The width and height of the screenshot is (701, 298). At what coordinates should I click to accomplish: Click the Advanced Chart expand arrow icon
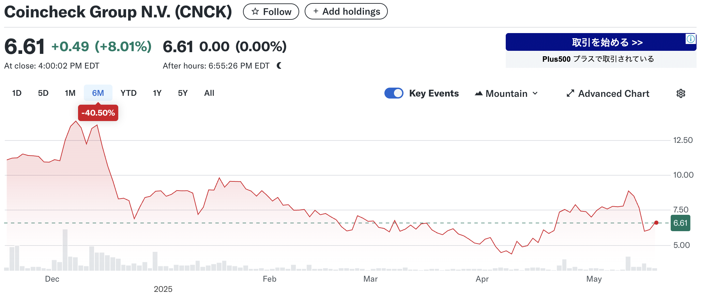click(x=570, y=93)
